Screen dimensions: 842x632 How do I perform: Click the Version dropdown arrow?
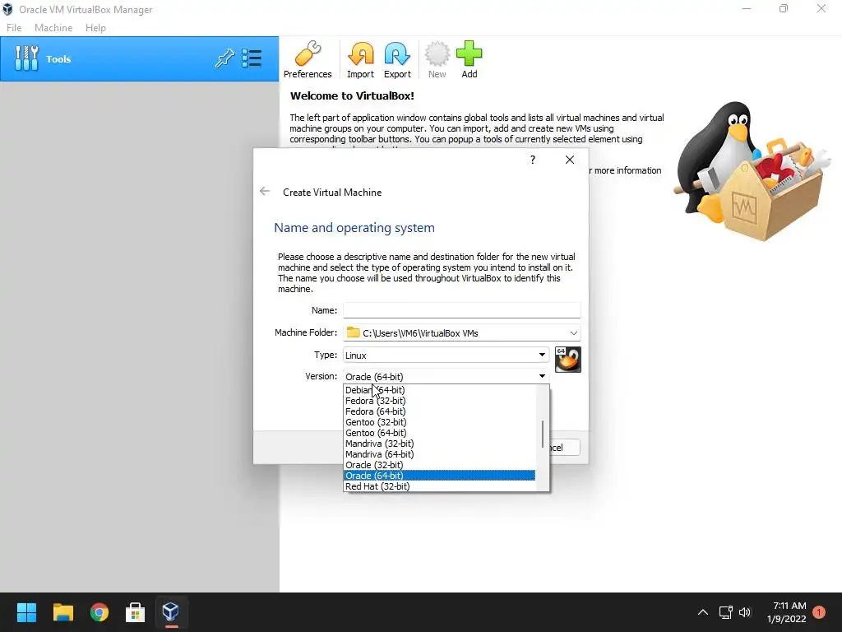coord(542,376)
